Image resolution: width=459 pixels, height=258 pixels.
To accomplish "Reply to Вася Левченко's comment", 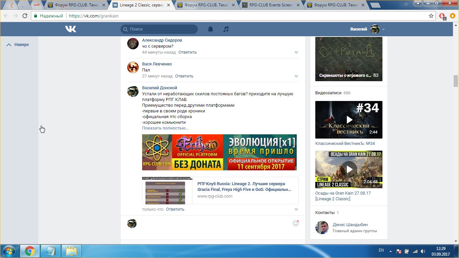I will pos(184,76).
